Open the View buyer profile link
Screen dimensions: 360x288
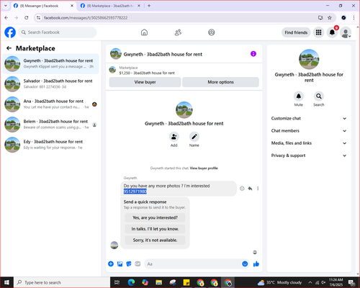(x=204, y=168)
